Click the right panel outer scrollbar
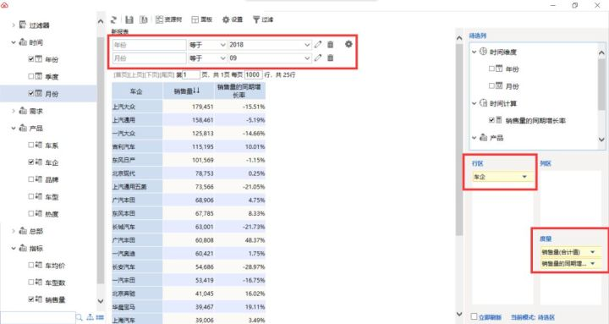The width and height of the screenshot is (609, 324). [x=459, y=140]
